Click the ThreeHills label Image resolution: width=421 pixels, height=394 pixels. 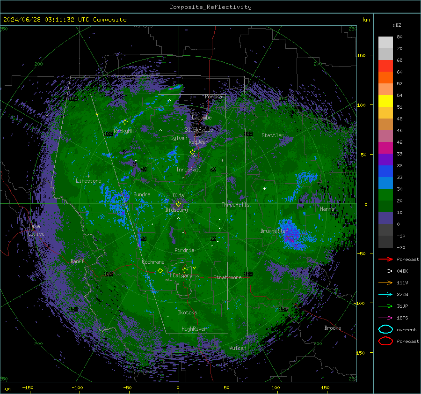coord(235,205)
